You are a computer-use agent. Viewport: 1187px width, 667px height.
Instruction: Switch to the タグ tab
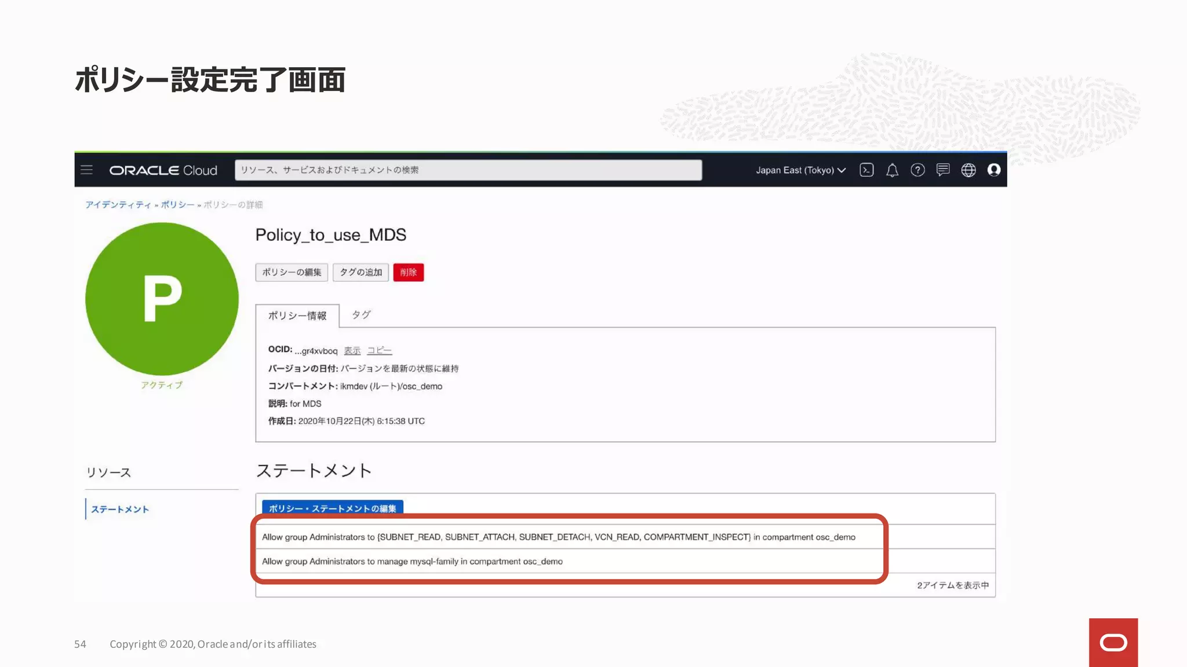(x=361, y=315)
